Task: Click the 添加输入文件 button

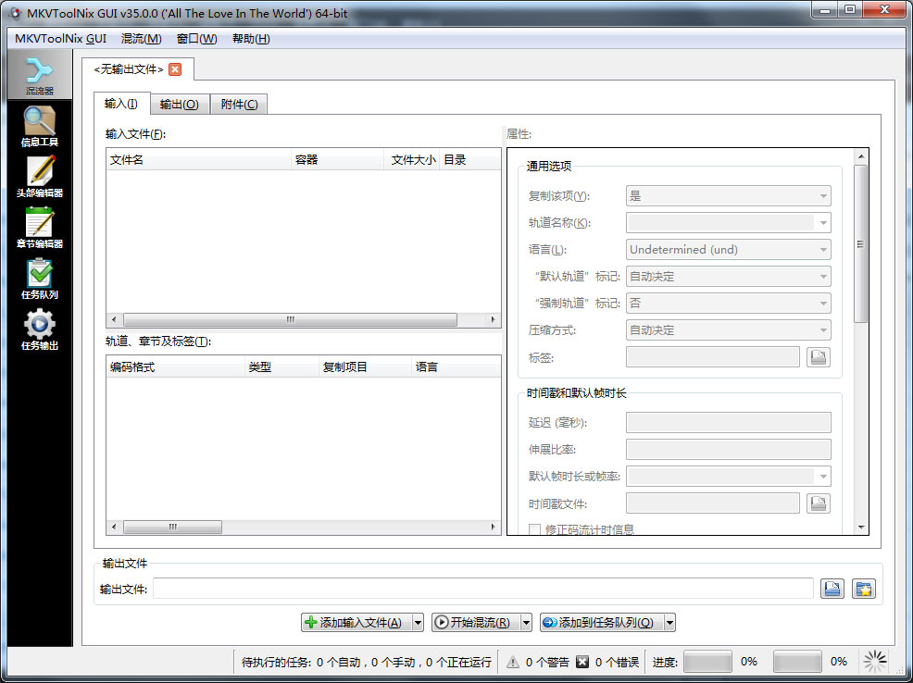Action: pos(356,622)
